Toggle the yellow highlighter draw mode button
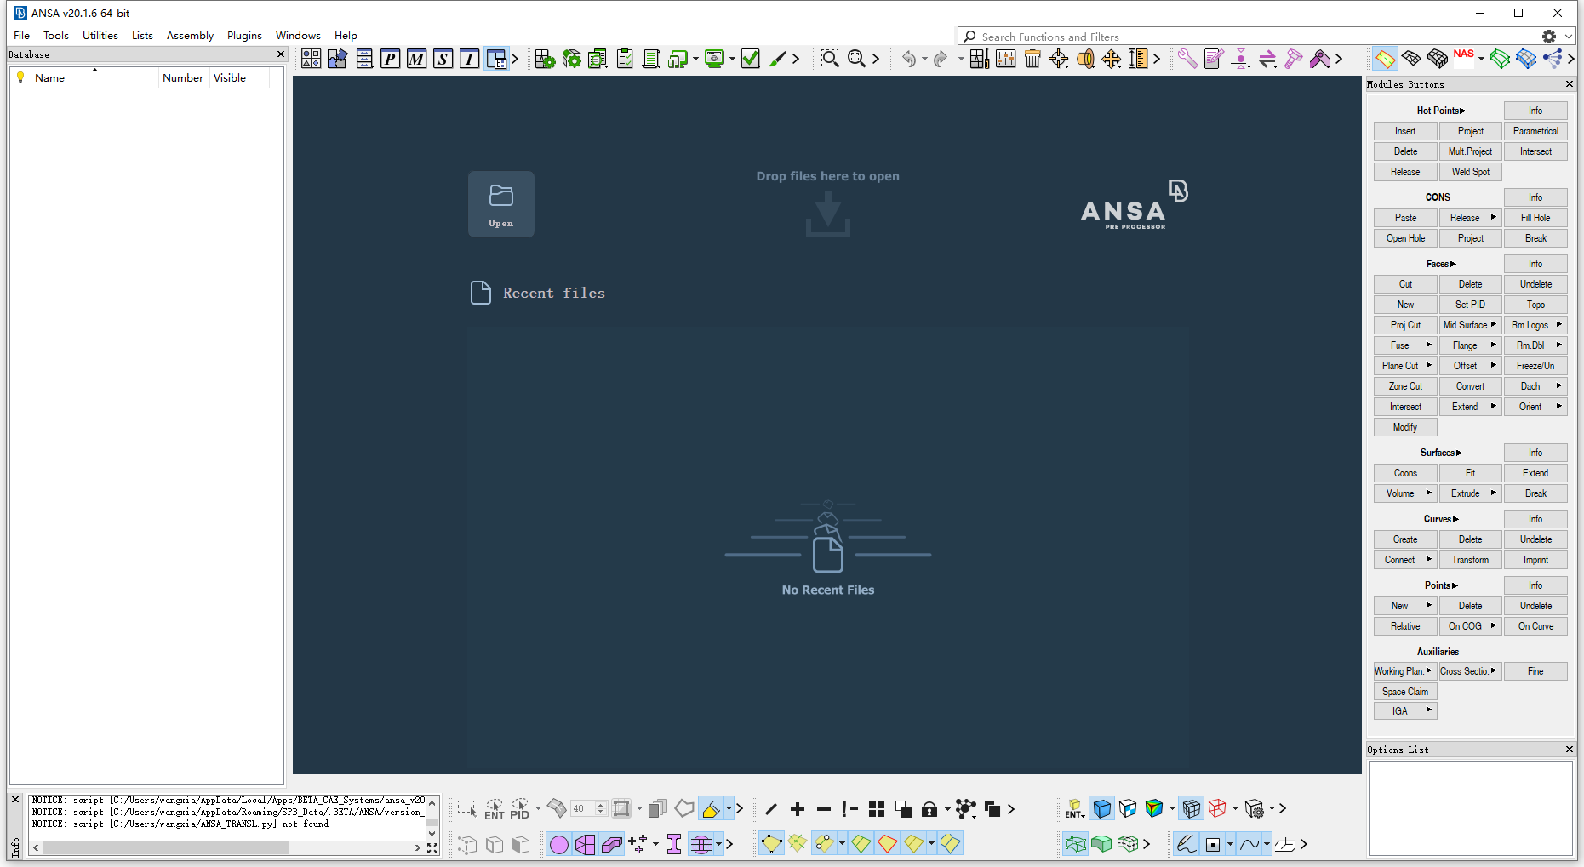 pos(711,809)
